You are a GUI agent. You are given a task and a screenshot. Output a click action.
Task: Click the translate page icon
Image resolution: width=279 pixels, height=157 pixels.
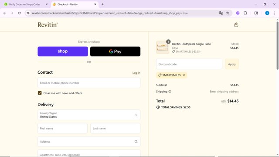pyautogui.click(x=221, y=13)
